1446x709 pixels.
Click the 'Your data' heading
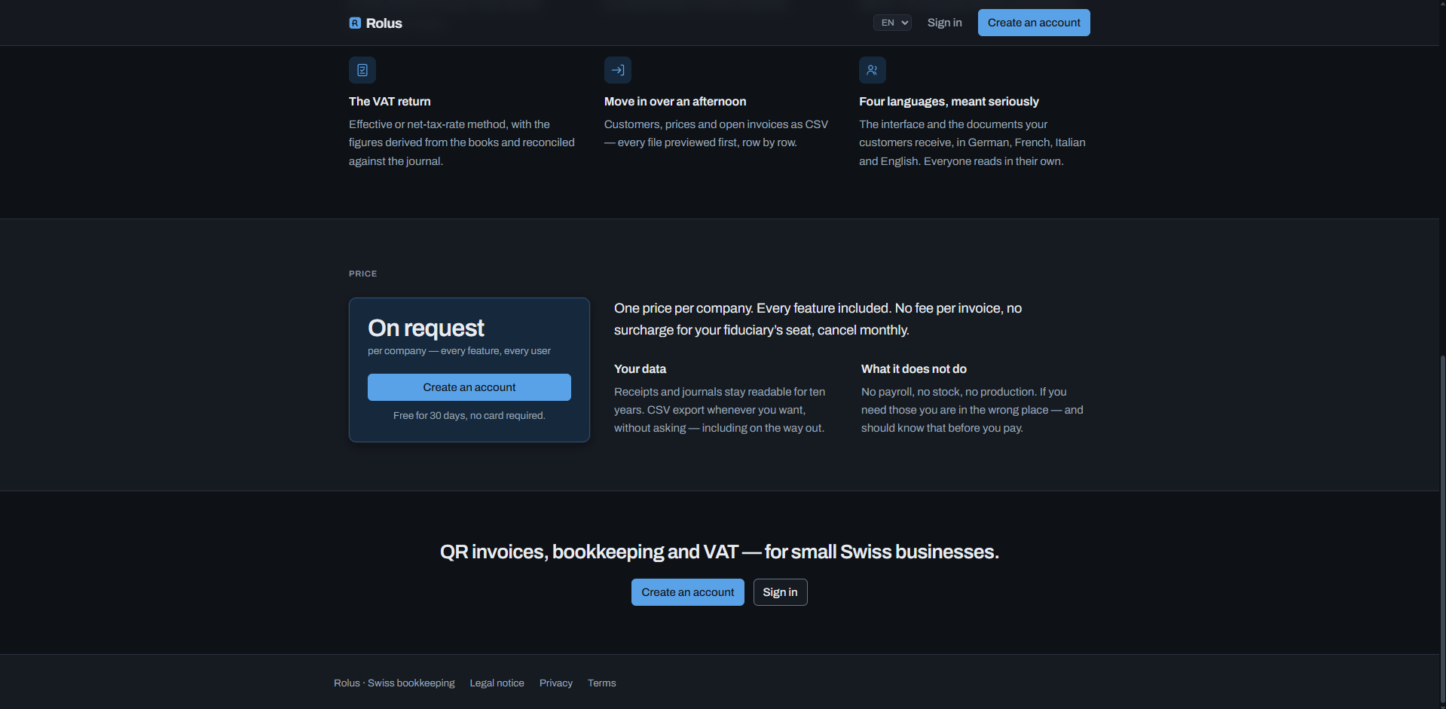(x=640, y=369)
